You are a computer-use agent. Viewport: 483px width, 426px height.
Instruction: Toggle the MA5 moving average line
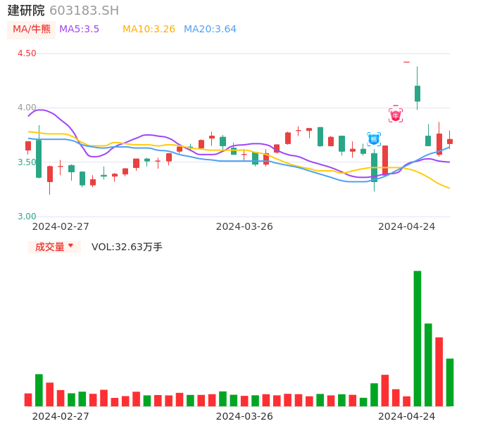(x=79, y=29)
